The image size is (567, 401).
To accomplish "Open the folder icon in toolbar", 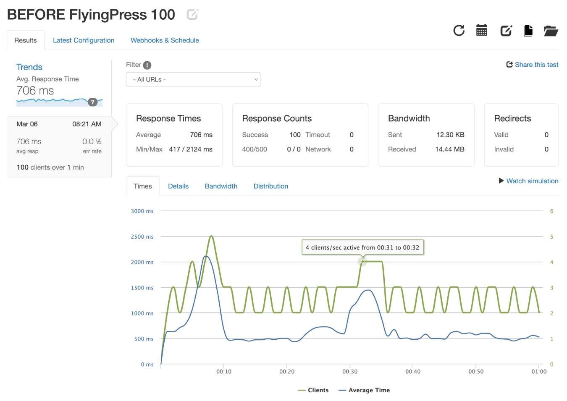I will pos(550,31).
